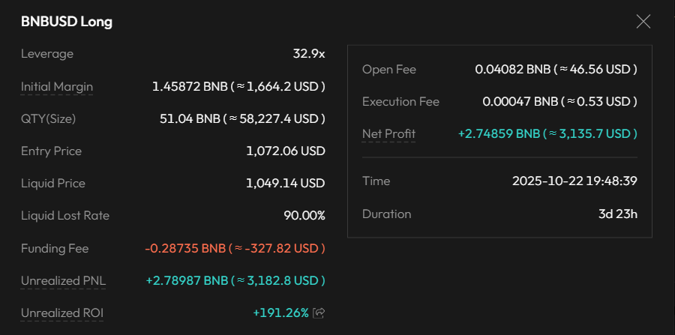Viewport: 675px width, 335px height.
Task: Close the BNBUSD Long details dialog
Action: click(x=643, y=22)
